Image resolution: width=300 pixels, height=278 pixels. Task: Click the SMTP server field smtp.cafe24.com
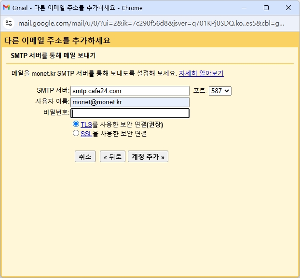click(130, 91)
